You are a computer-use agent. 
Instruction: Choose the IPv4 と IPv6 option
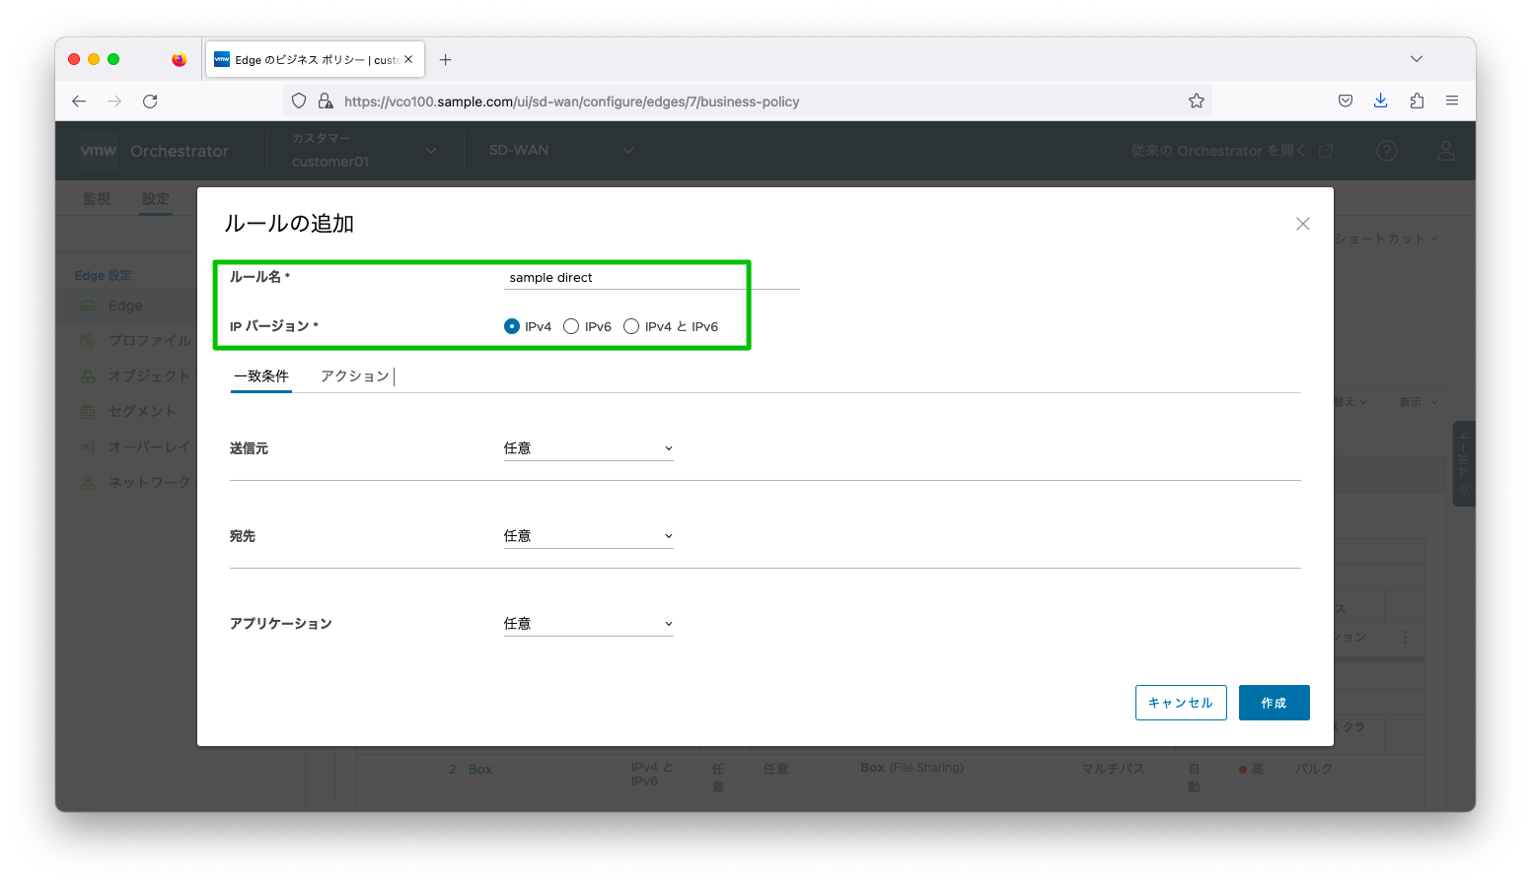tap(631, 326)
